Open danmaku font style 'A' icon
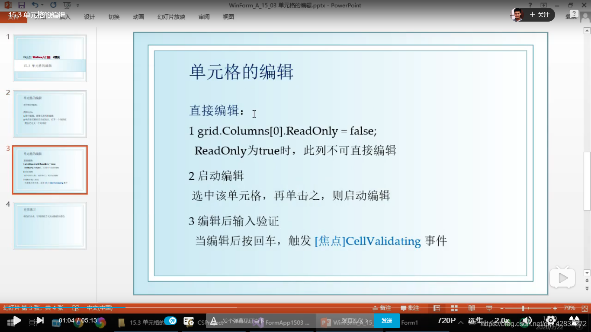Screen dimensions: 591x332 (x=213, y=321)
